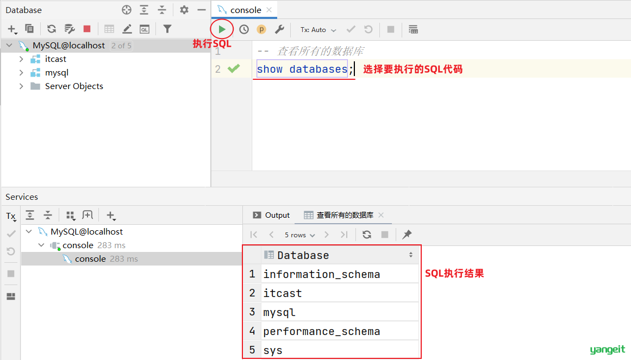Select the highlighted console 283 ms session
631x360 pixels.
click(x=131, y=259)
